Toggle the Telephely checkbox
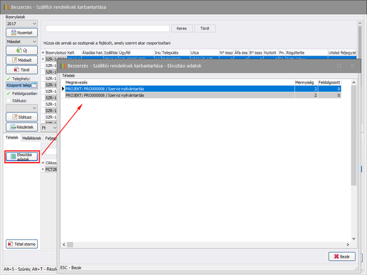367x275 pixels. (8, 78)
